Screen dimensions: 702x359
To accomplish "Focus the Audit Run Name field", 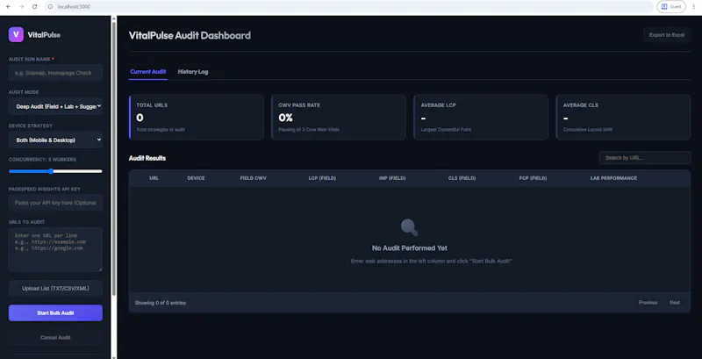I will (x=55, y=73).
